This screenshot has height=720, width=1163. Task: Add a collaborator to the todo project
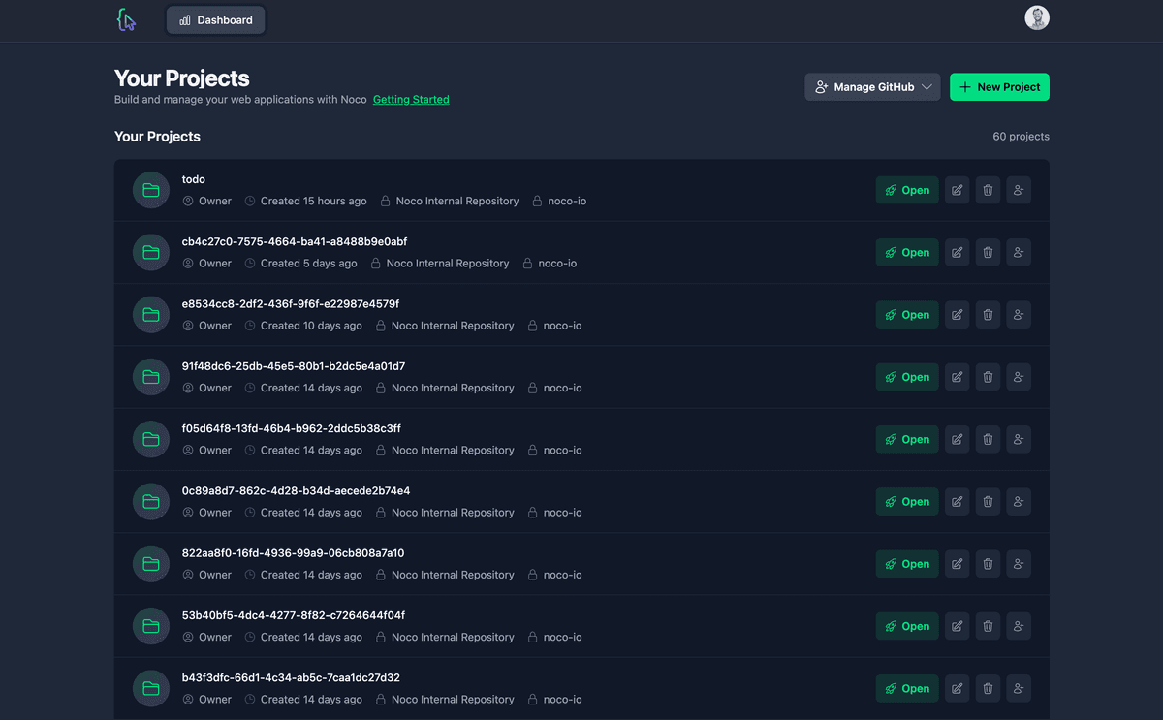(1019, 190)
